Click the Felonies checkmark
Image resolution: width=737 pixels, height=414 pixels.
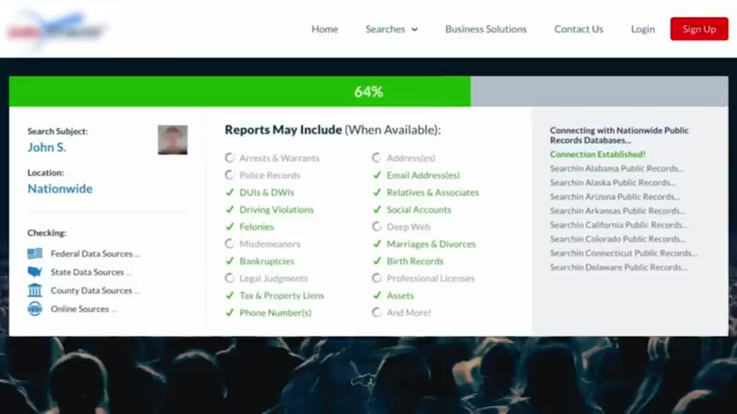[x=230, y=227]
